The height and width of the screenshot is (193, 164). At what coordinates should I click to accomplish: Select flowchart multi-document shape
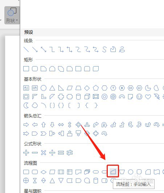[x=87, y=172]
